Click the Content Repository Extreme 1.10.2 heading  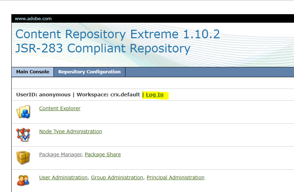(x=118, y=34)
